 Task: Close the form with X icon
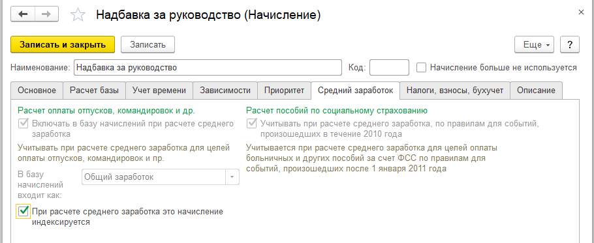[x=581, y=12]
